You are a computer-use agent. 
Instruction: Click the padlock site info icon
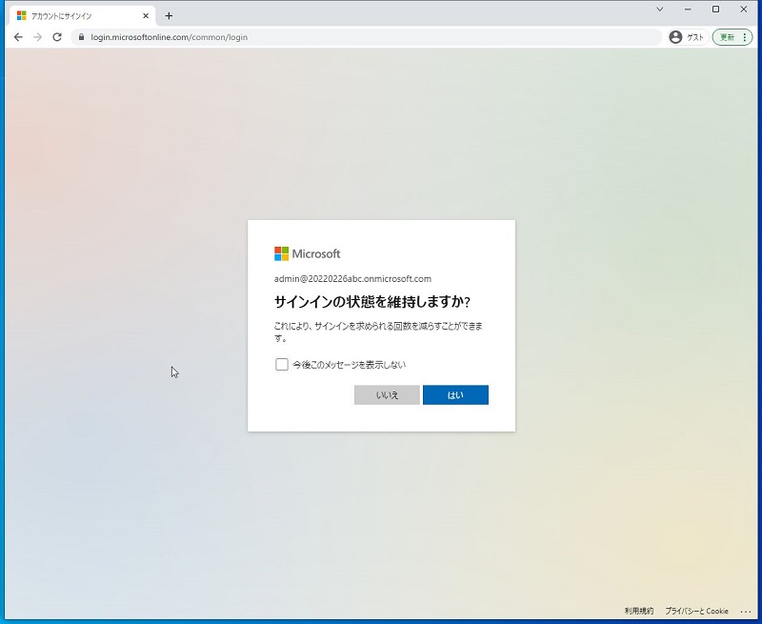click(x=81, y=37)
